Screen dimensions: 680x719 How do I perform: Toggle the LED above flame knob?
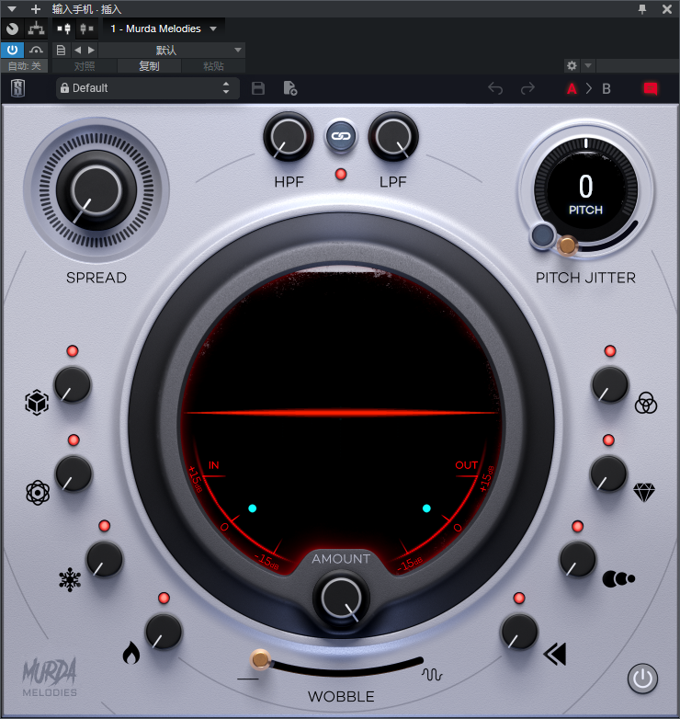(x=164, y=598)
